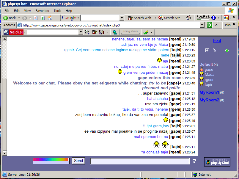Expand Google toolbar overflow chevron
Viewport: 239px width, 179px height.
pos(234,17)
